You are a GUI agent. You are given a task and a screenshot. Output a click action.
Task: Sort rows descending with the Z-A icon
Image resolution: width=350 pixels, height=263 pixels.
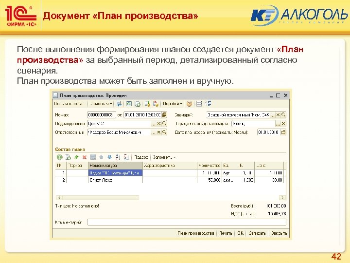point(126,157)
